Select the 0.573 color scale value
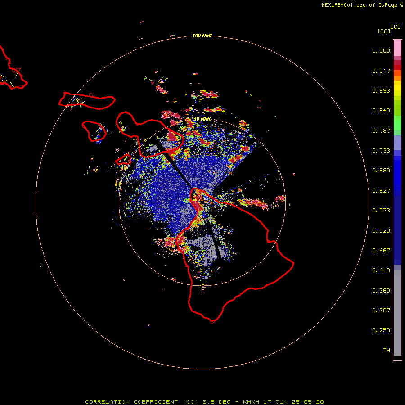The image size is (405, 405). coord(381,211)
